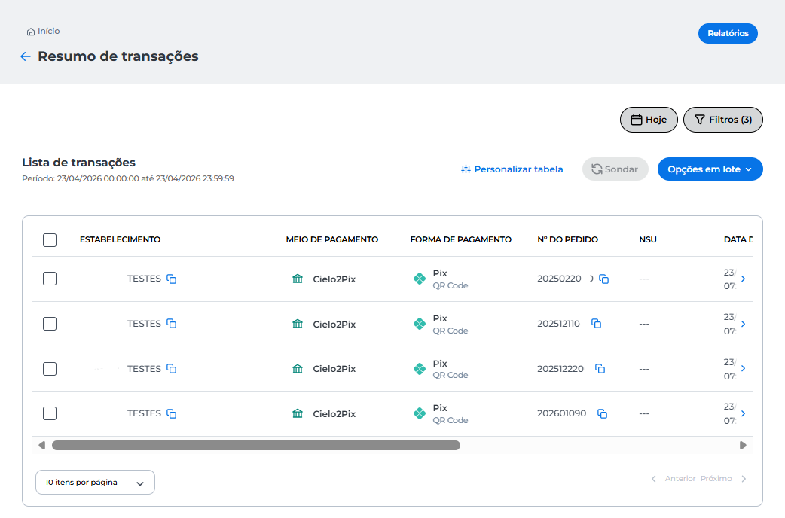Open details chevron for order 20250220

(743, 279)
